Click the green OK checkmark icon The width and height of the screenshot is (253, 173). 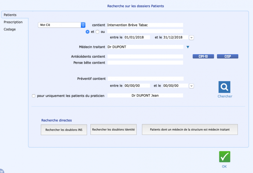(x=224, y=157)
